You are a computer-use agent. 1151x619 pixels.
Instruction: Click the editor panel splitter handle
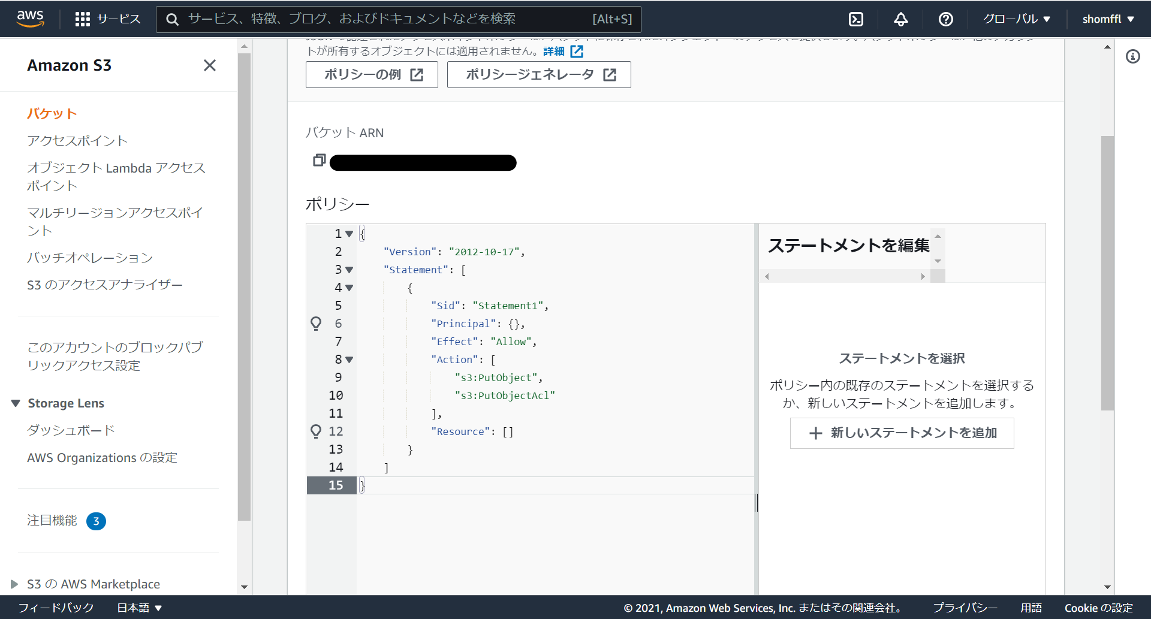pyautogui.click(x=757, y=502)
